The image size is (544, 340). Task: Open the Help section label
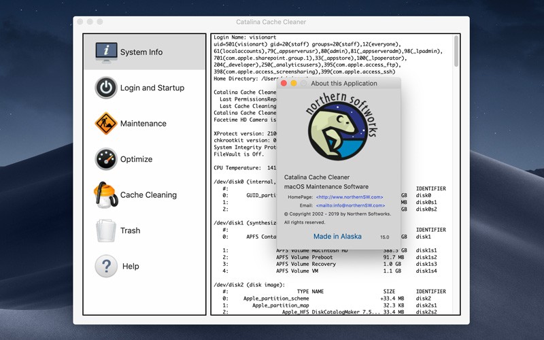pos(131,266)
